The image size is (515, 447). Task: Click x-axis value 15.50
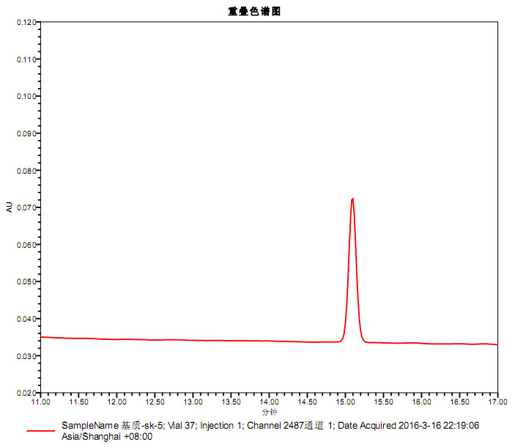click(x=384, y=402)
